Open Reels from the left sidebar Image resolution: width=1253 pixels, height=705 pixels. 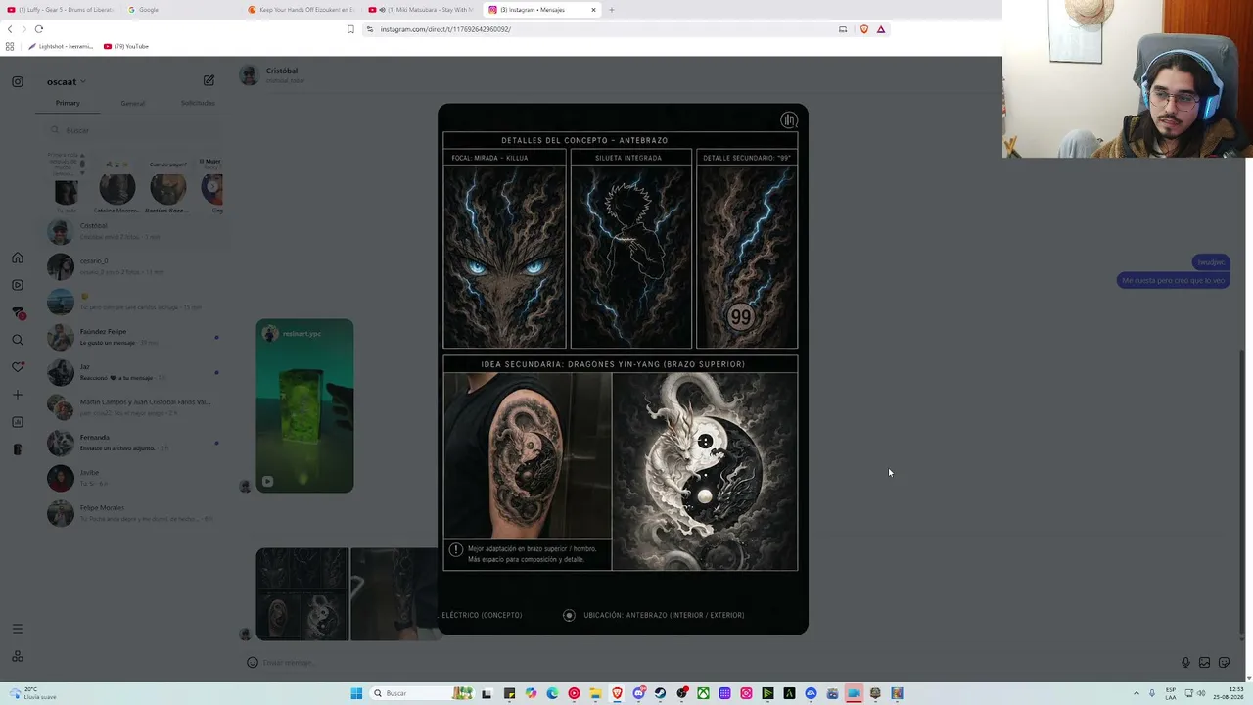click(x=18, y=285)
